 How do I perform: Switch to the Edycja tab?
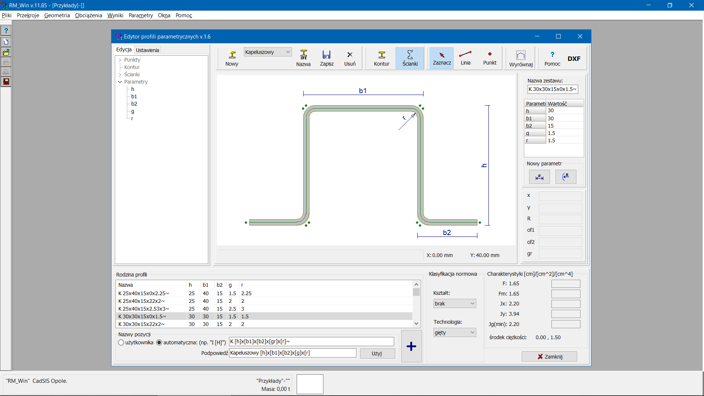click(124, 50)
